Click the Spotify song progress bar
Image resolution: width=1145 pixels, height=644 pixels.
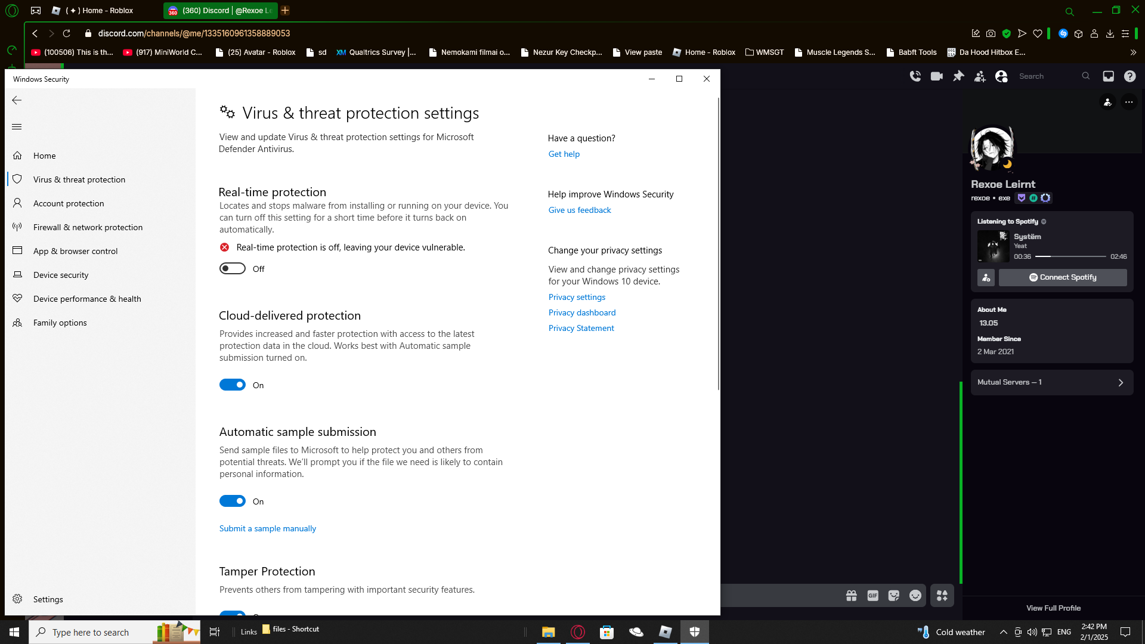(x=1070, y=256)
